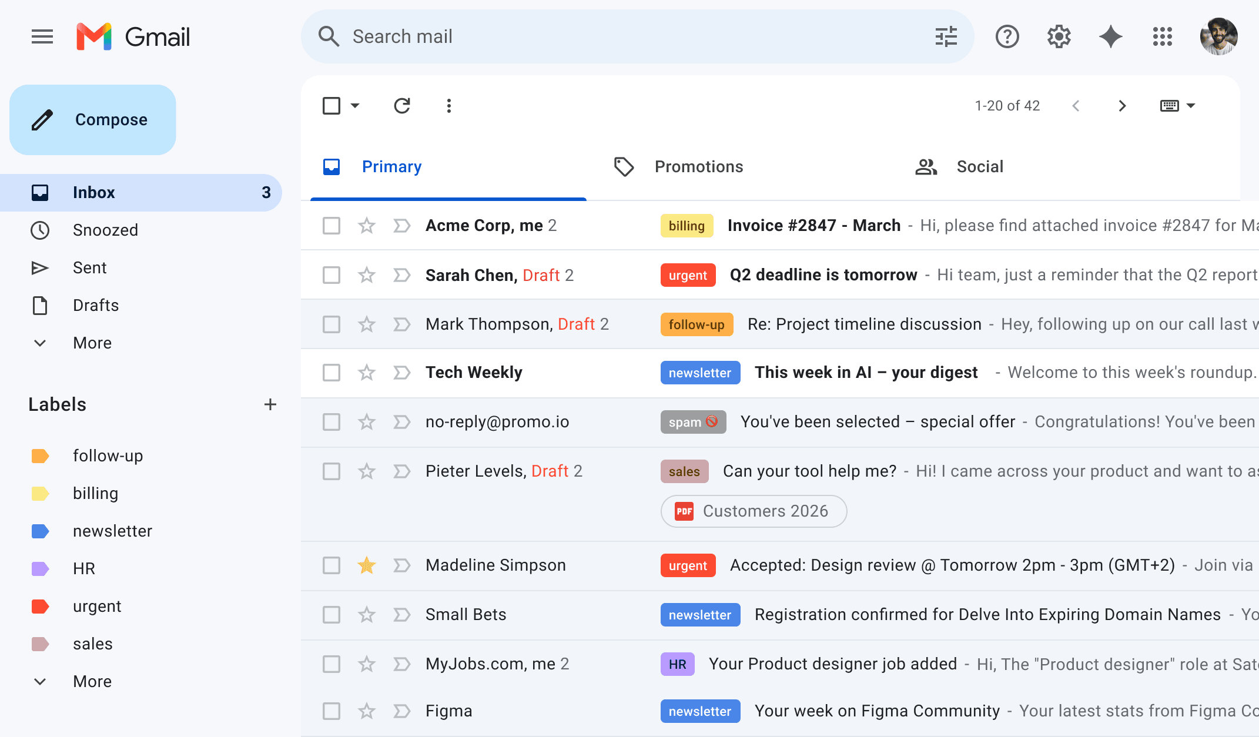Switch to the Promotions tab
The width and height of the screenshot is (1259, 737).
point(678,167)
